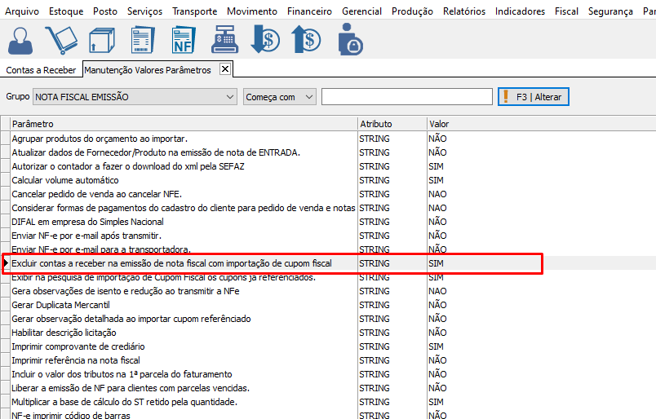Click the NF invoice icon
The image size is (656, 419).
183,39
